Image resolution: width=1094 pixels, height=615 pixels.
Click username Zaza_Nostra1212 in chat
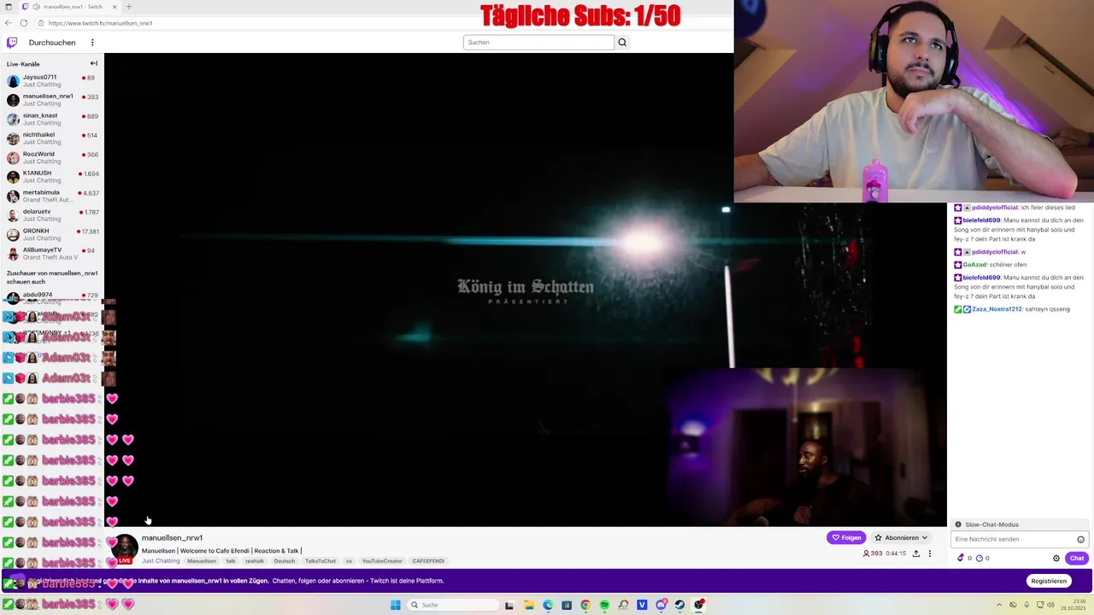tap(997, 309)
